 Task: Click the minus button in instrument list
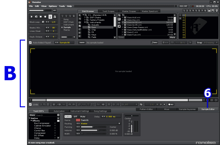180,15
